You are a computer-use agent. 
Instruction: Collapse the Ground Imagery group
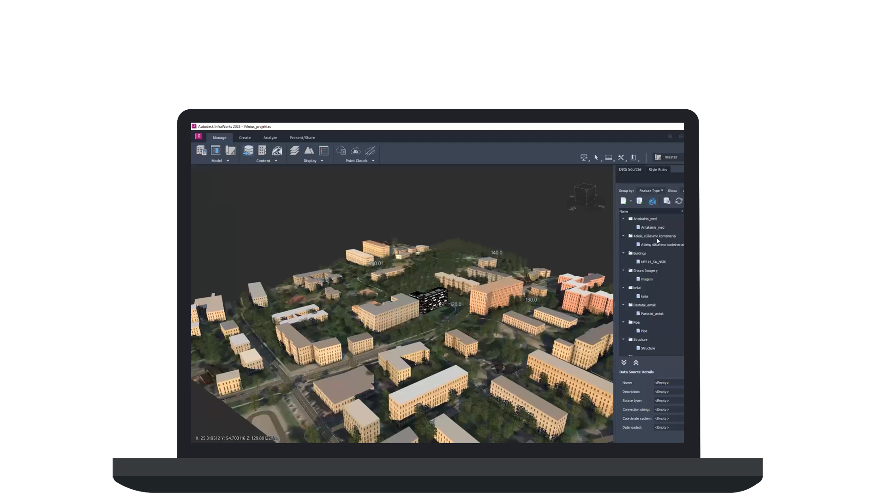tap(623, 271)
